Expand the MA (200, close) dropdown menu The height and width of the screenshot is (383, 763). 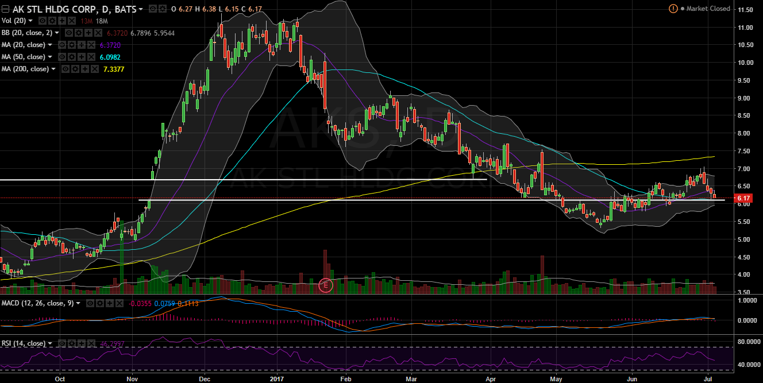coord(53,69)
